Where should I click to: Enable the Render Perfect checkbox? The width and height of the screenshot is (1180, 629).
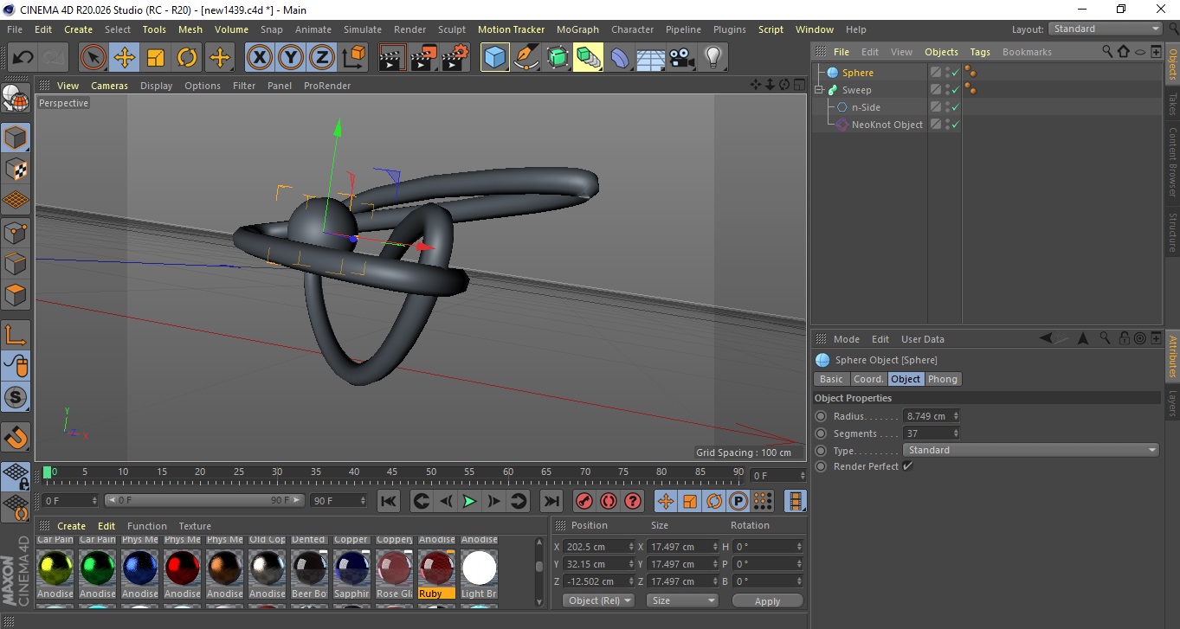907,466
